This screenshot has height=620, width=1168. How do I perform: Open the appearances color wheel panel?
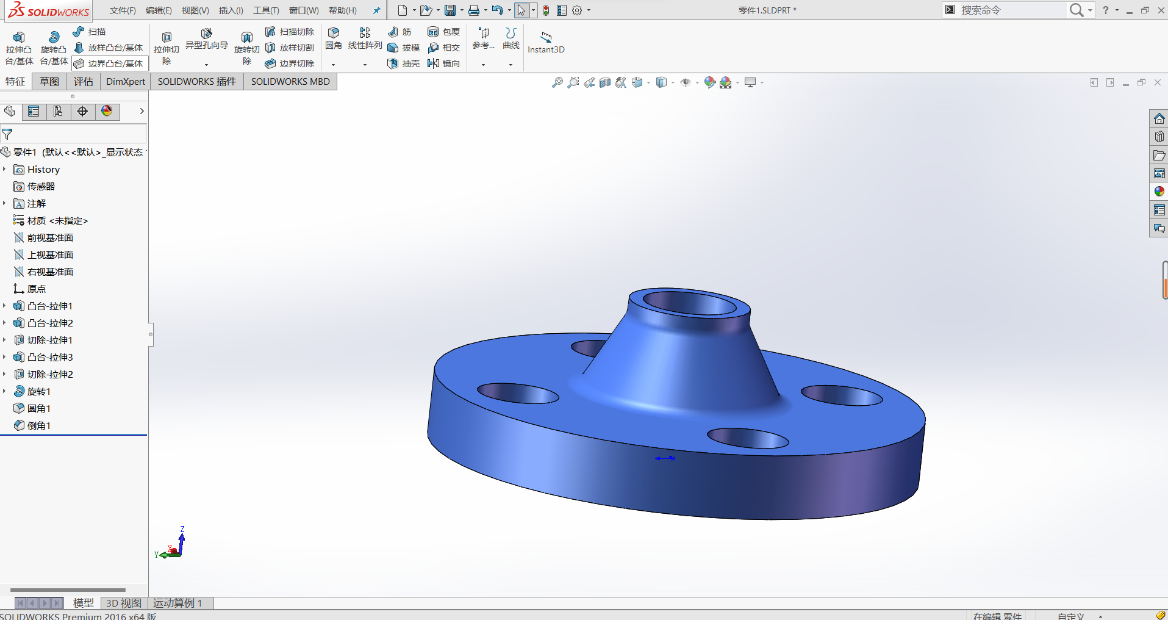pos(1159,192)
